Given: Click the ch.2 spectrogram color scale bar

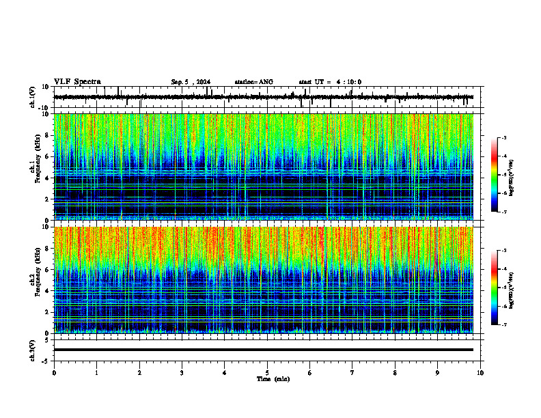Looking at the screenshot, I should point(495,288).
